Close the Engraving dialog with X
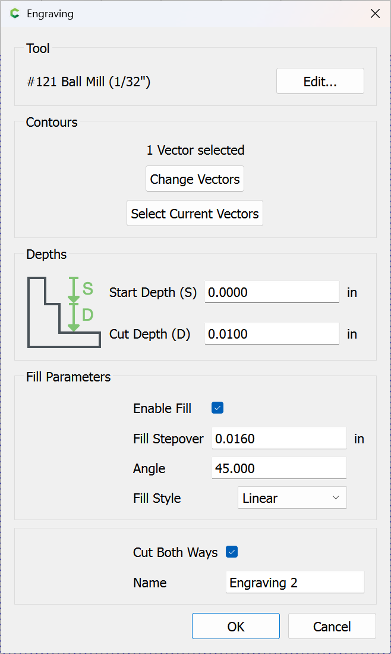This screenshot has width=391, height=654. [375, 14]
